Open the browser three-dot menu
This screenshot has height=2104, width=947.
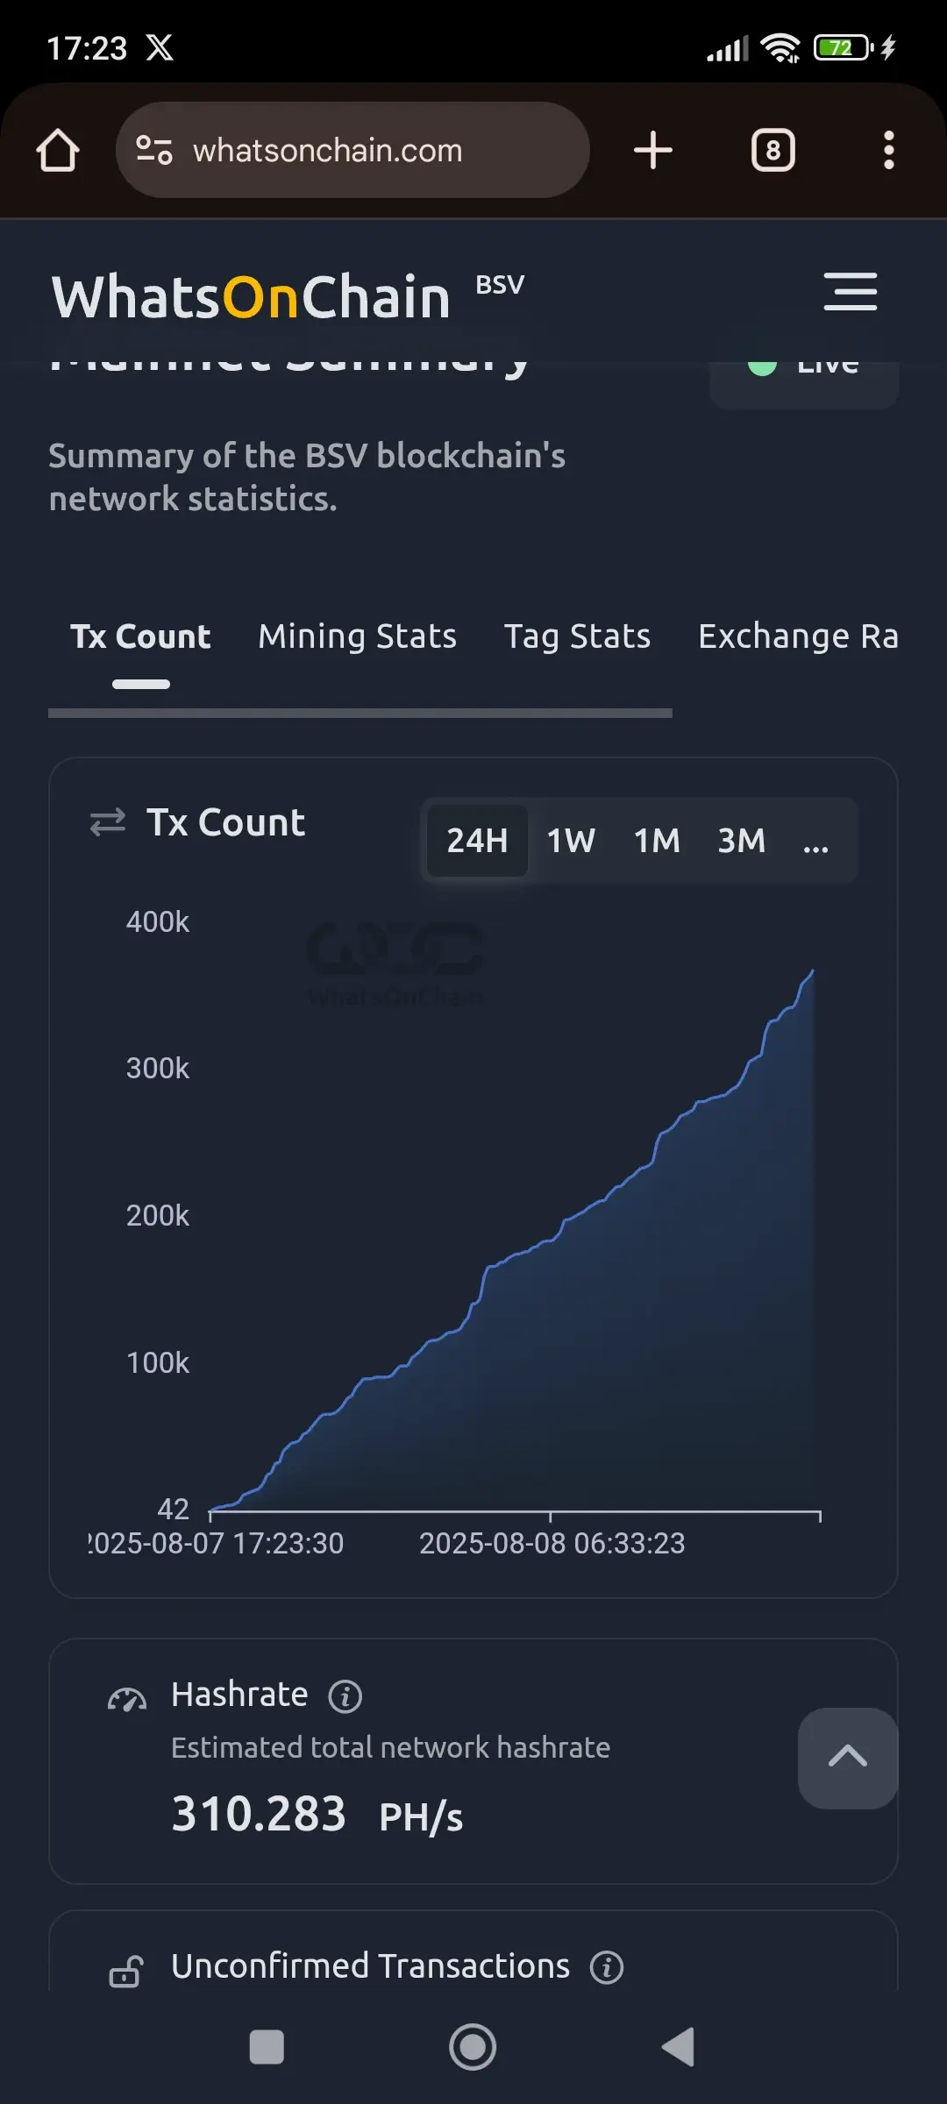click(888, 150)
